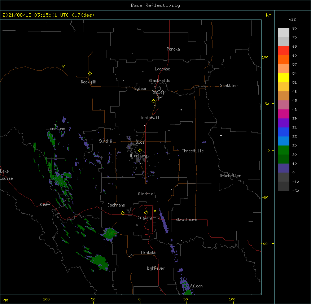Click the yellow diamond marker at Olds
311x304 pixels.
click(140, 151)
